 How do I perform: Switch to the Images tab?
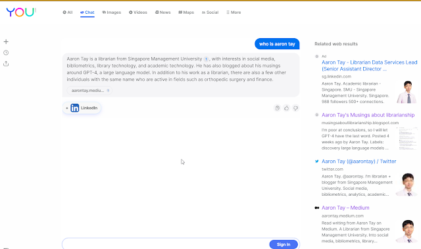click(x=112, y=12)
